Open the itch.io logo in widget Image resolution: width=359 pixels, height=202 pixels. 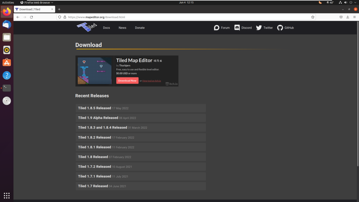coord(172,84)
